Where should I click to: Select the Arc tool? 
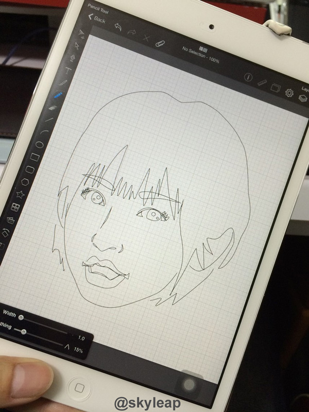(44, 131)
